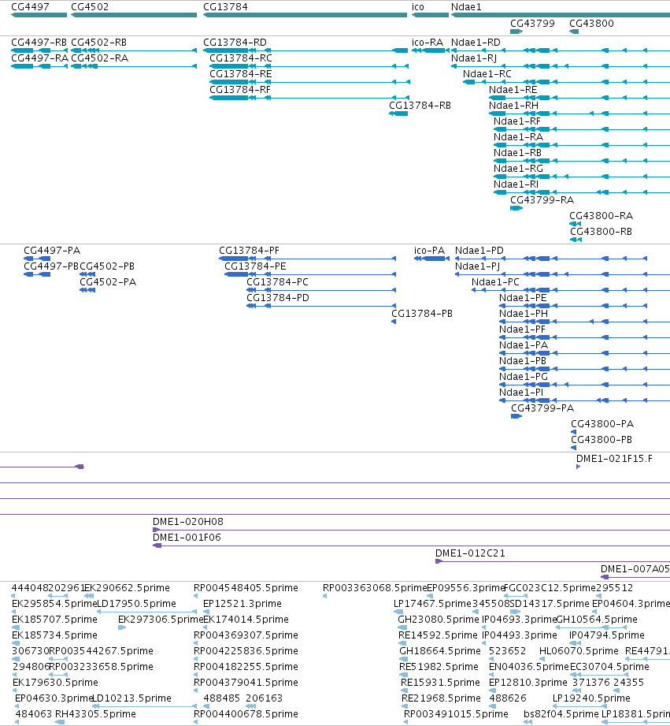Select protein CG4497-PA
Screen dimensions: 670x726
point(52,251)
